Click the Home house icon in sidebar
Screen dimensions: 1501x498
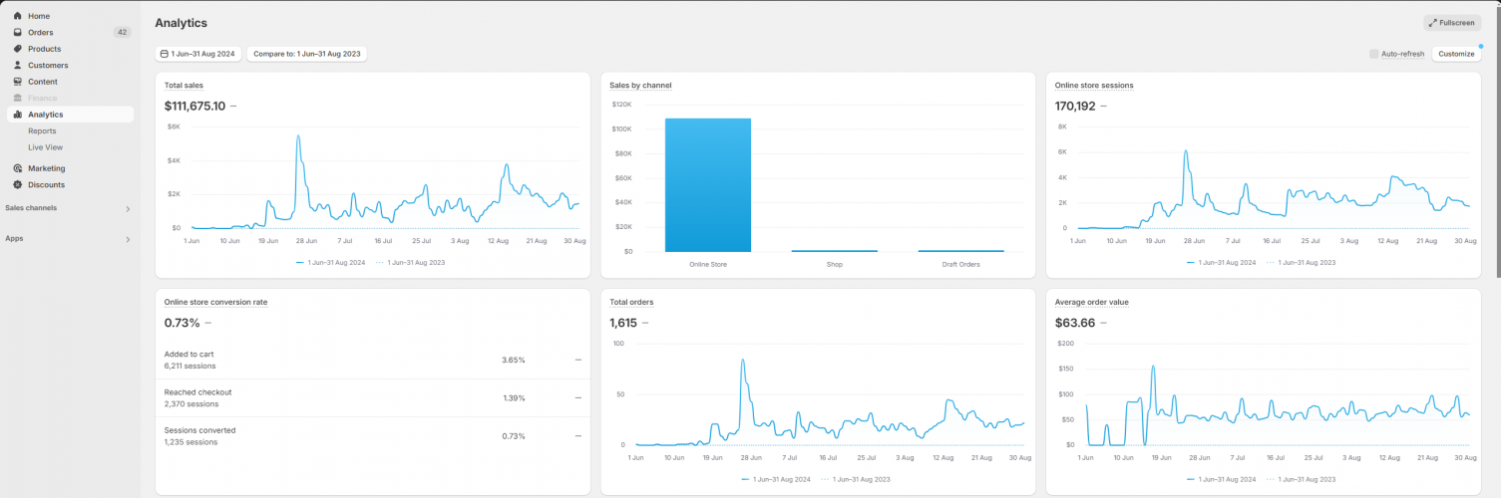17,16
